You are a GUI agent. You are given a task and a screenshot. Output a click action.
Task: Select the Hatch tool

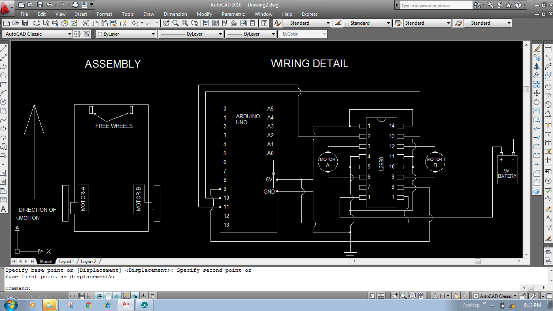point(3,173)
